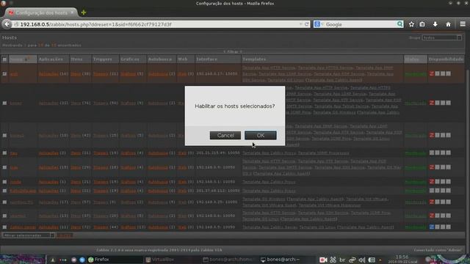Open Aplicações (14) link in first row
This screenshot has height=264, width=470.
pyautogui.click(x=48, y=73)
